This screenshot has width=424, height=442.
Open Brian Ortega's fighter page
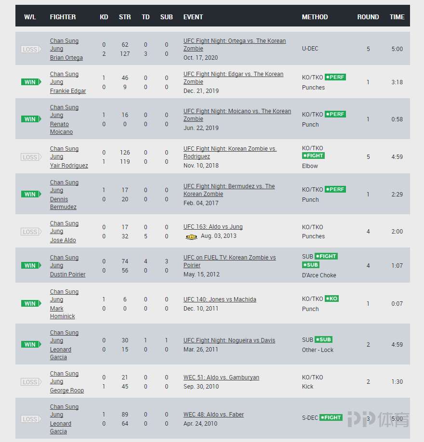pyautogui.click(x=66, y=57)
